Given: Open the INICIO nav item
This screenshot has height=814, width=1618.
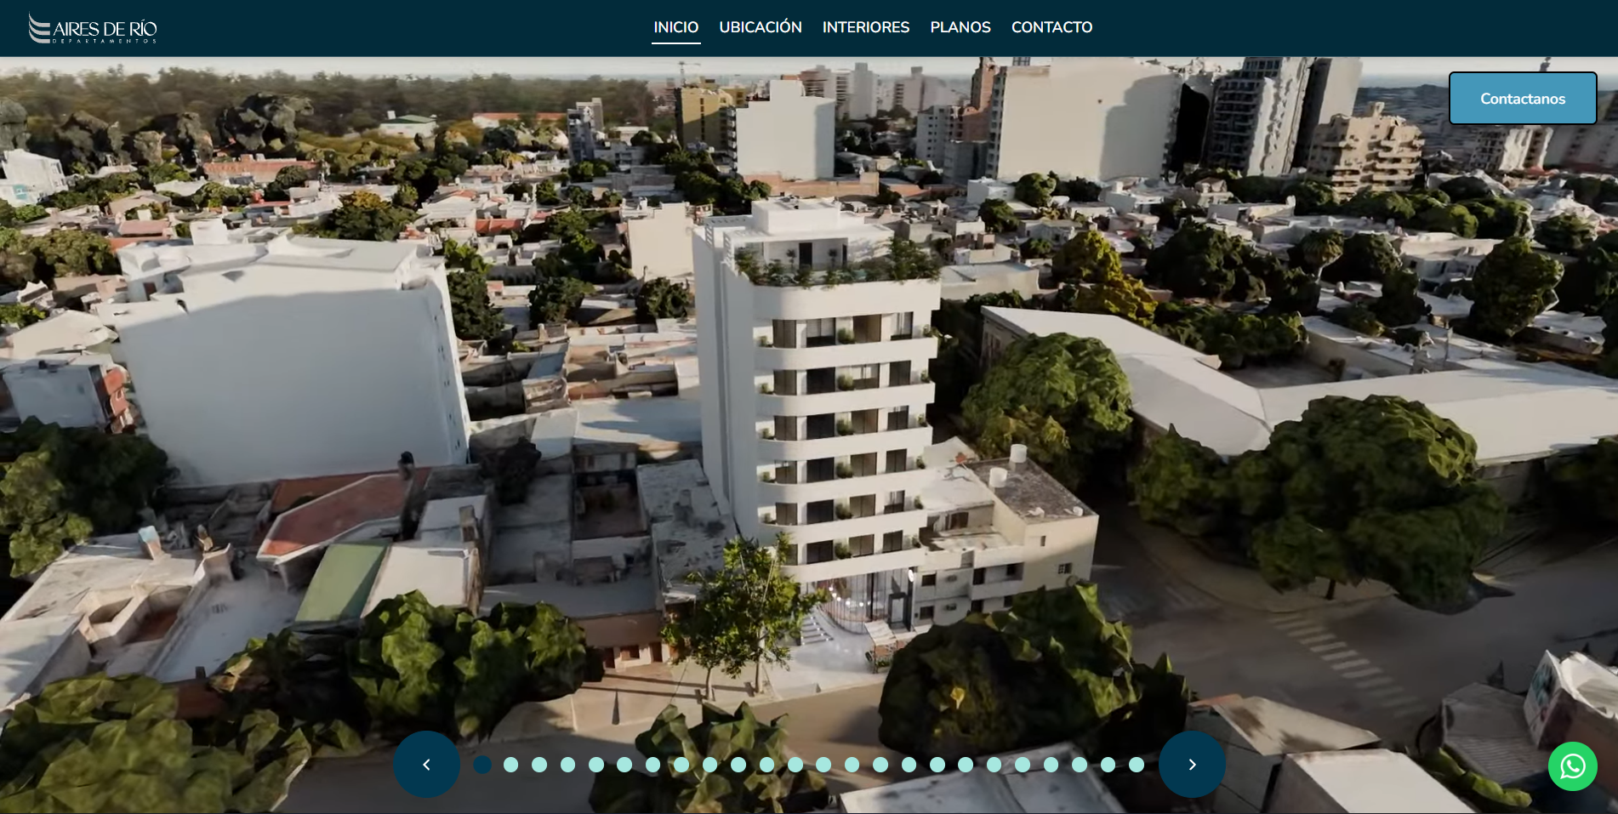Looking at the screenshot, I should 676,27.
